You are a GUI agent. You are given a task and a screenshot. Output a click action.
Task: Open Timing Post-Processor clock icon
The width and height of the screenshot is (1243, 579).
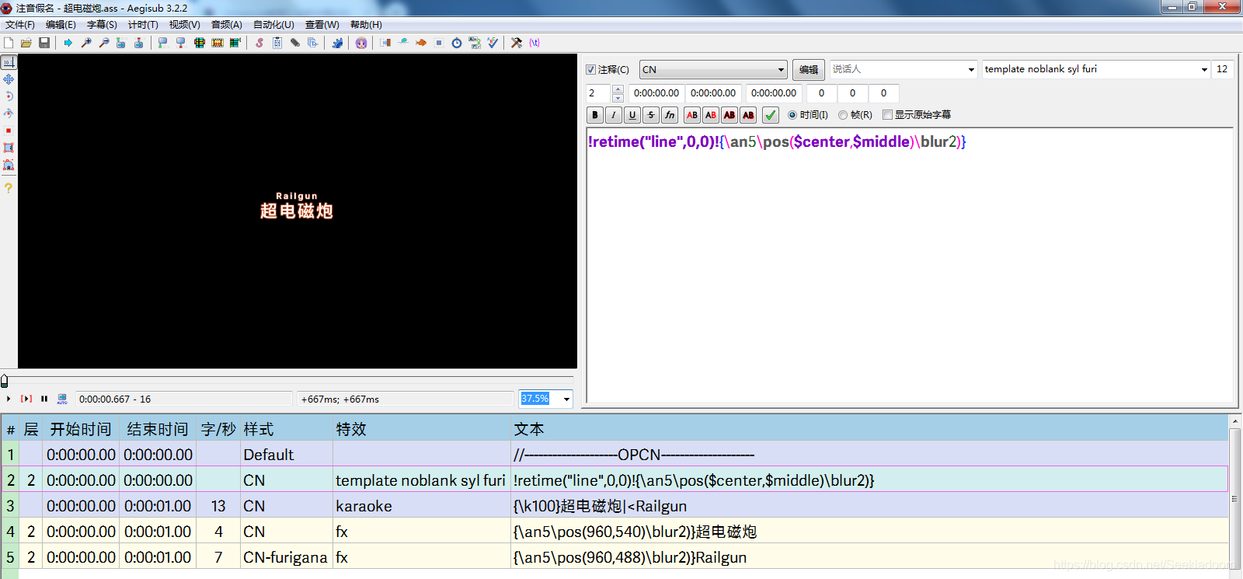(457, 43)
